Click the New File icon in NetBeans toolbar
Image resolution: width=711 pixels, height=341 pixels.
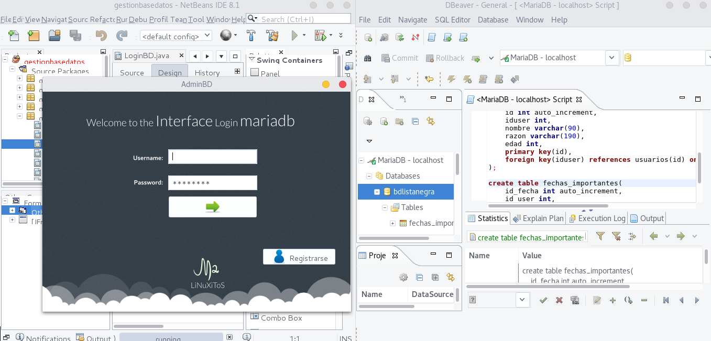click(x=14, y=36)
